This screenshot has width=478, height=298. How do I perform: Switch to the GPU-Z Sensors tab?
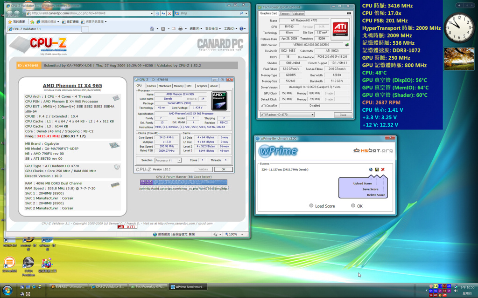click(x=285, y=14)
